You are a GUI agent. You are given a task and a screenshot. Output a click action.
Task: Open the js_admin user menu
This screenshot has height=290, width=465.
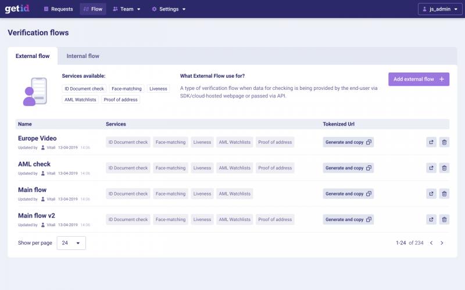(440, 9)
